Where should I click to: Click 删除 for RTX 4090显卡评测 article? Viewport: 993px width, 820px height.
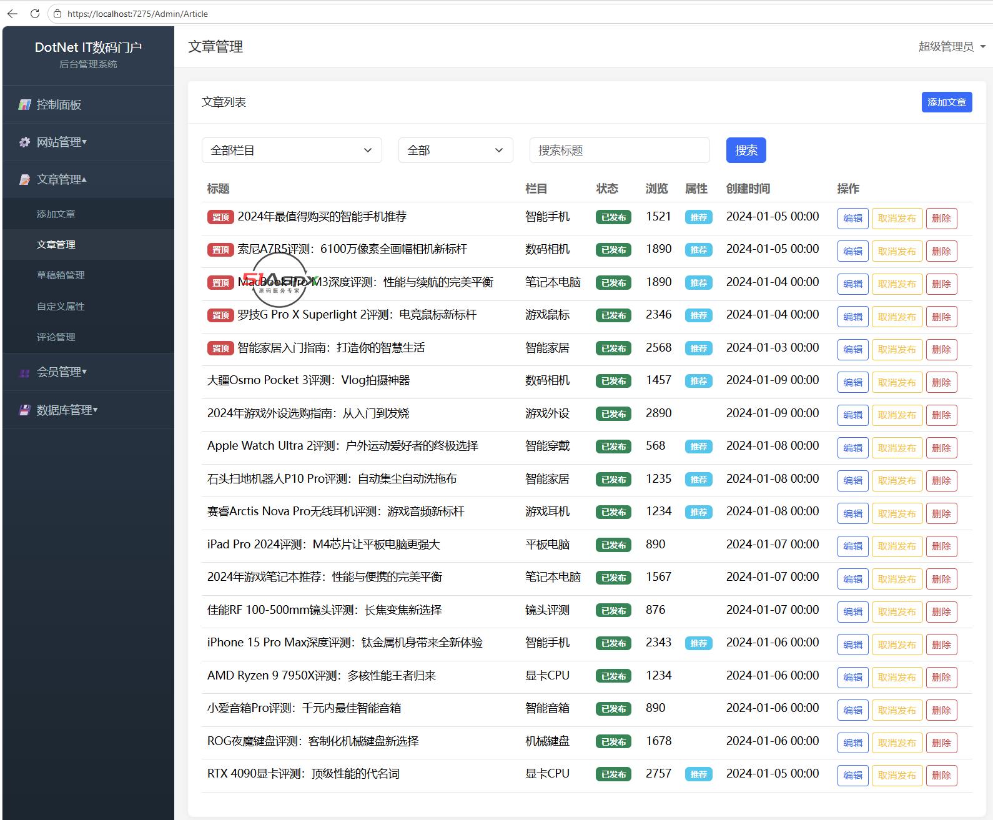941,775
